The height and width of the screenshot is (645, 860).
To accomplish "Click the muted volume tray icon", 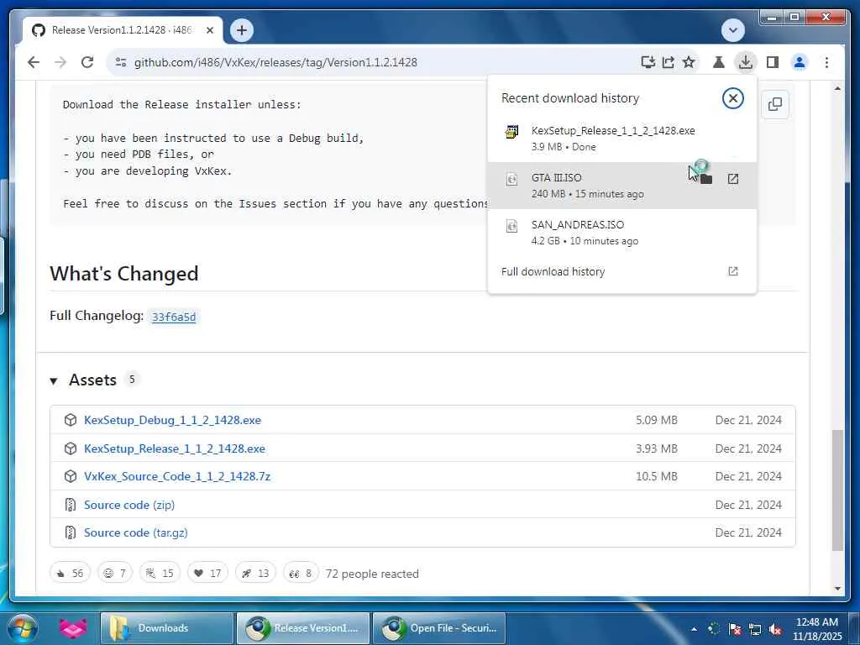I will (775, 629).
